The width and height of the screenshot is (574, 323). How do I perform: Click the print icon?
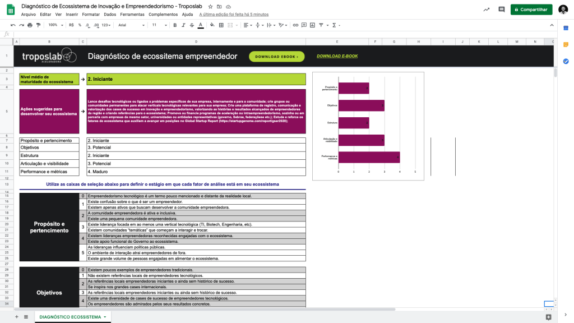pyautogui.click(x=30, y=25)
